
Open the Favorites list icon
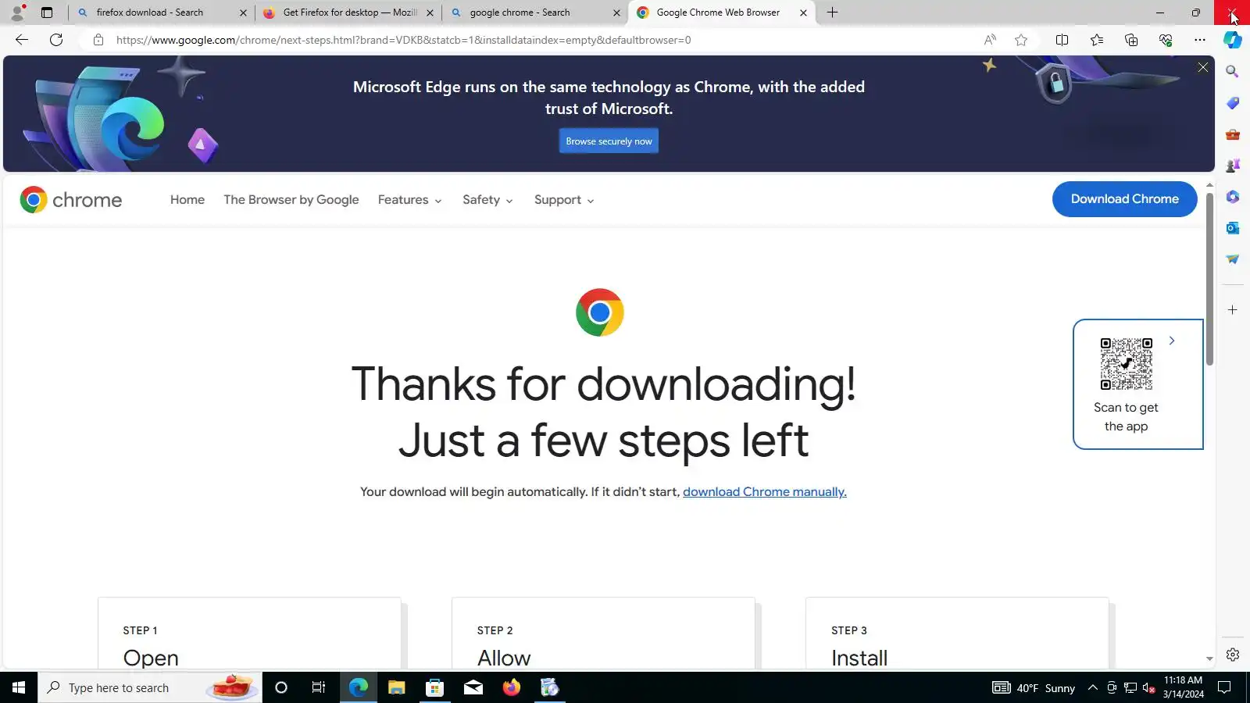[1097, 40]
